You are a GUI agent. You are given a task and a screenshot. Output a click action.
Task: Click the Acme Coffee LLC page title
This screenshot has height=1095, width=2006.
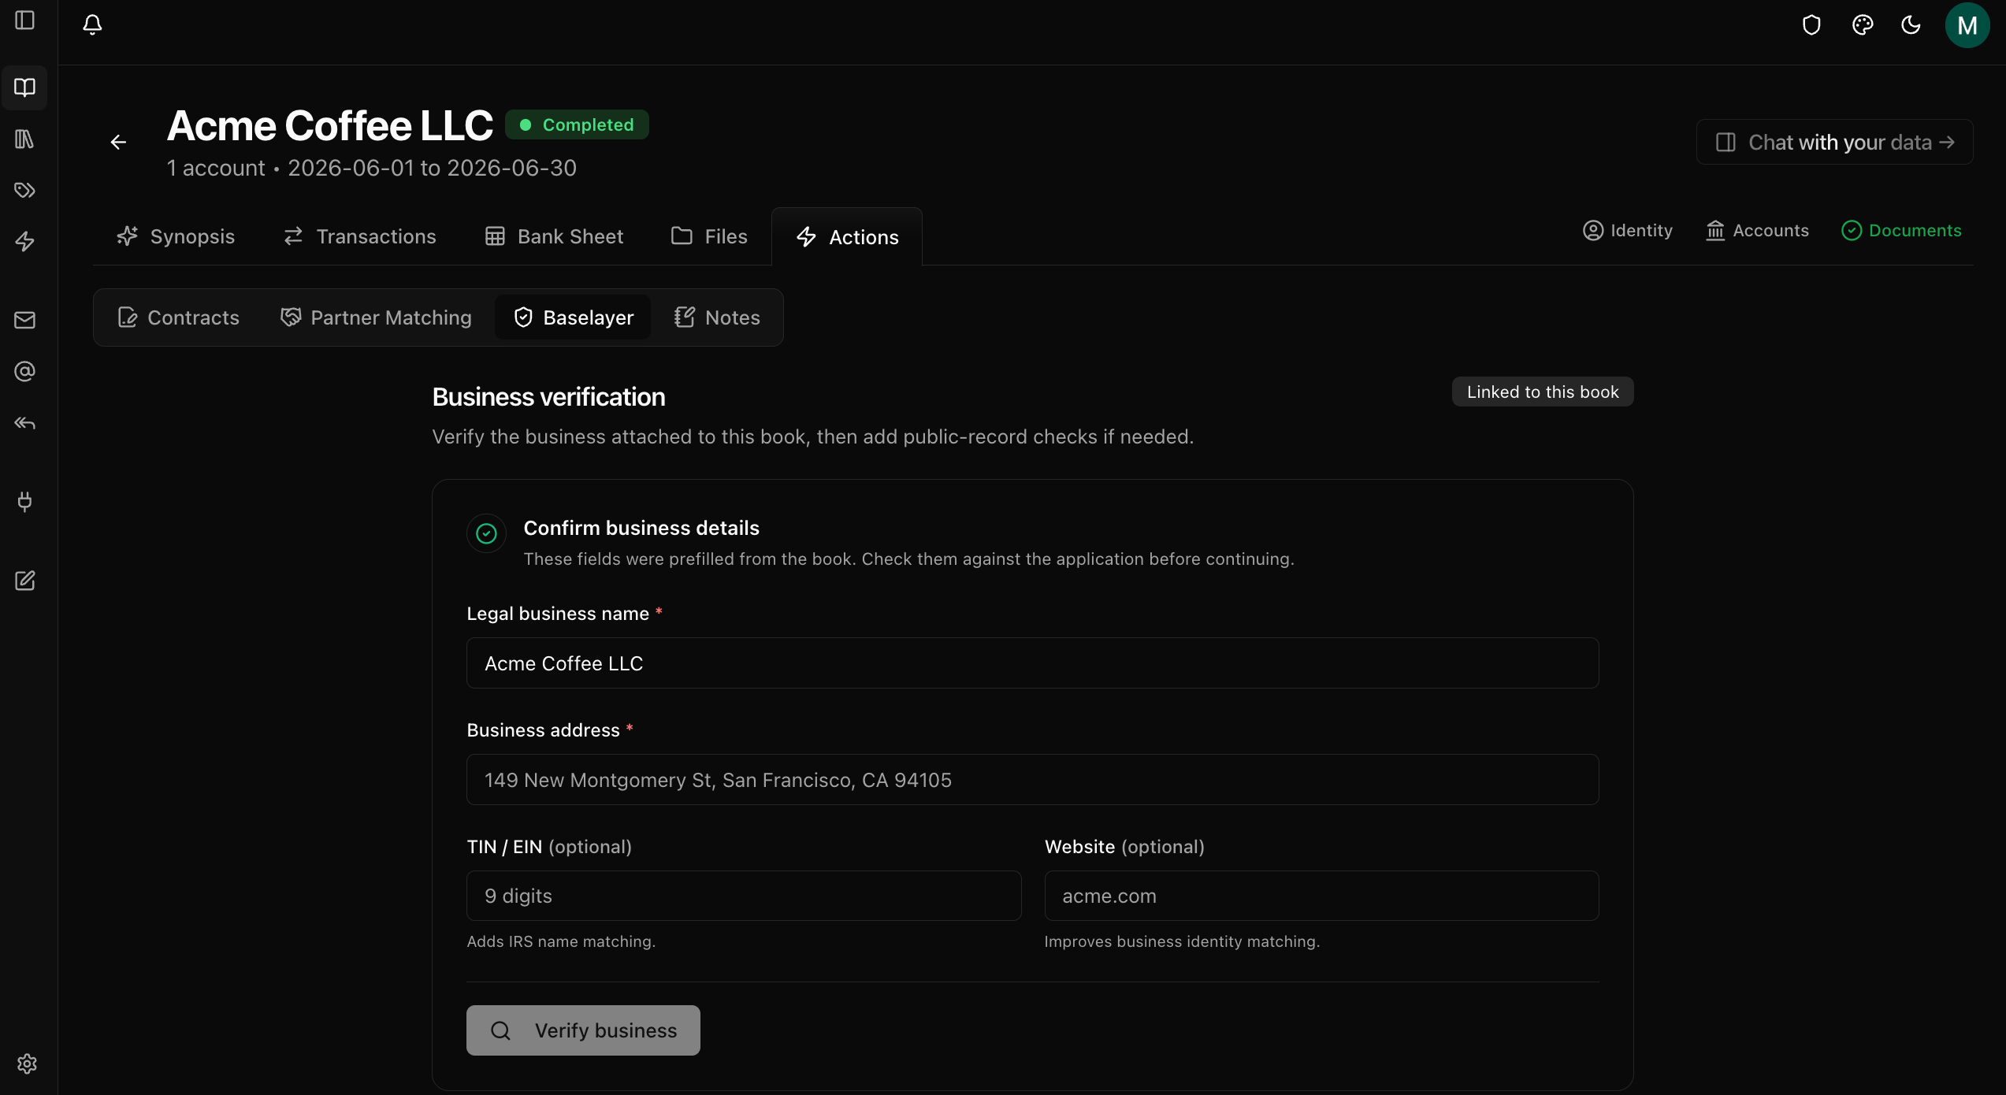pos(330,126)
